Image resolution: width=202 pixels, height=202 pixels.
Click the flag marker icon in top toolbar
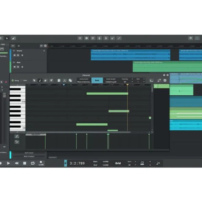pos(106,38)
